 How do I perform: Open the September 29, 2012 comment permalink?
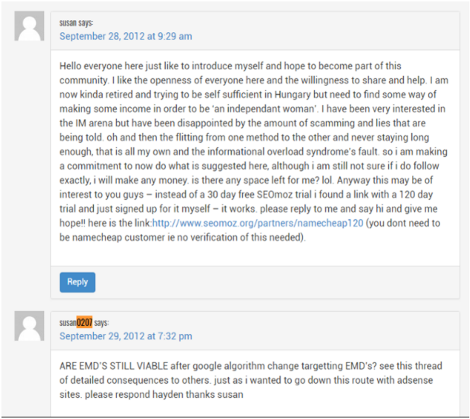point(125,336)
